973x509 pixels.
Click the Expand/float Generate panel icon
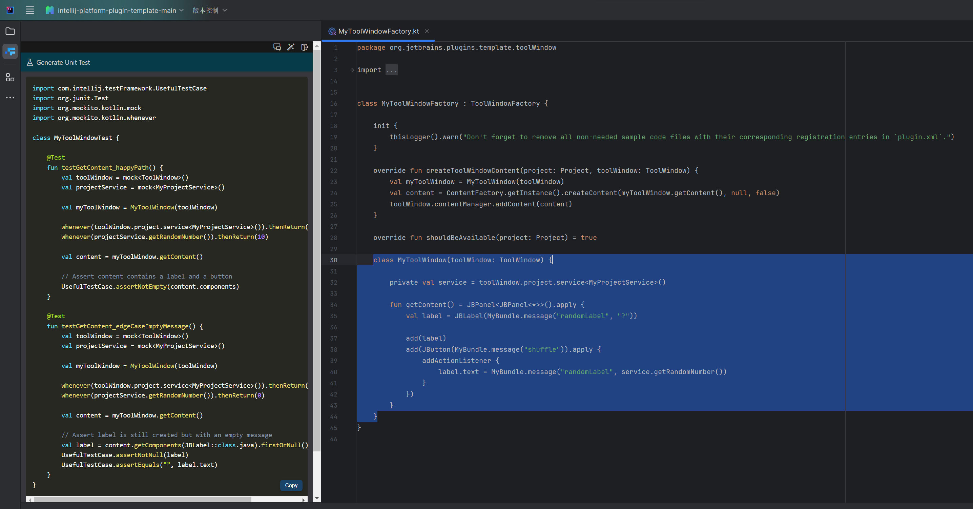304,47
